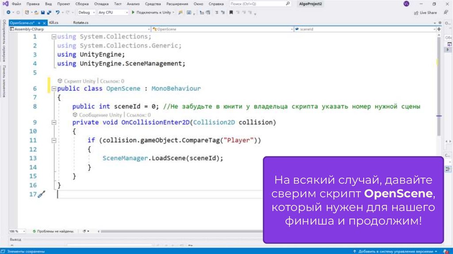Viewport: 453px width, 254px height.
Task: Switch to the Kill.cs tab
Action: [x=54, y=23]
